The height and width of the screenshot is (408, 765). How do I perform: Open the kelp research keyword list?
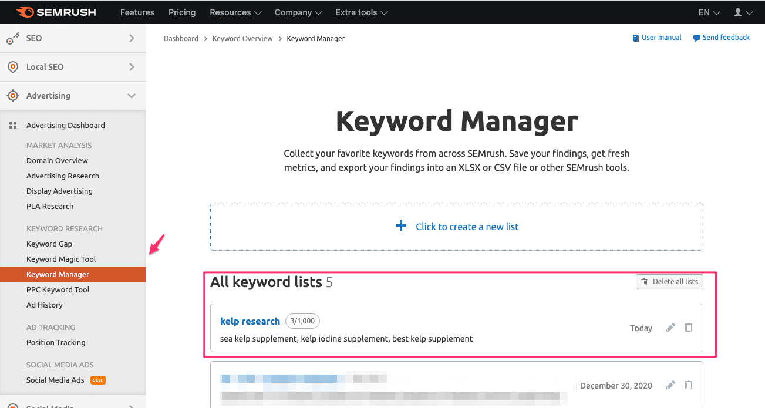click(250, 321)
